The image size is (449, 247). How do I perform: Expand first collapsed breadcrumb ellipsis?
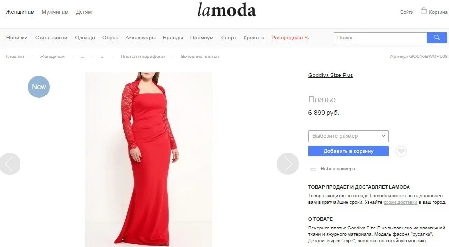(83, 57)
